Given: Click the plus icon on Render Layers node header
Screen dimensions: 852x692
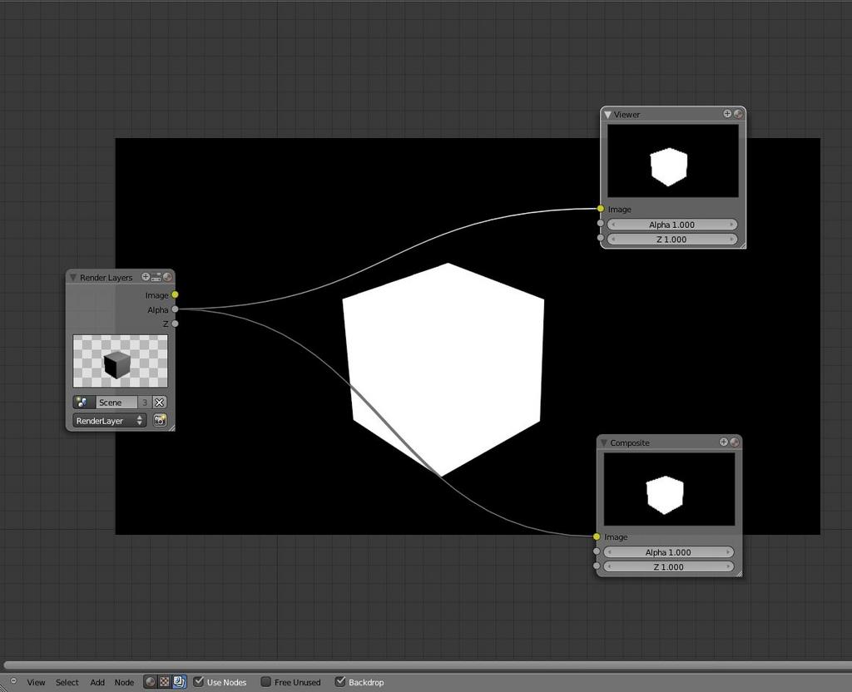Looking at the screenshot, I should pos(146,277).
